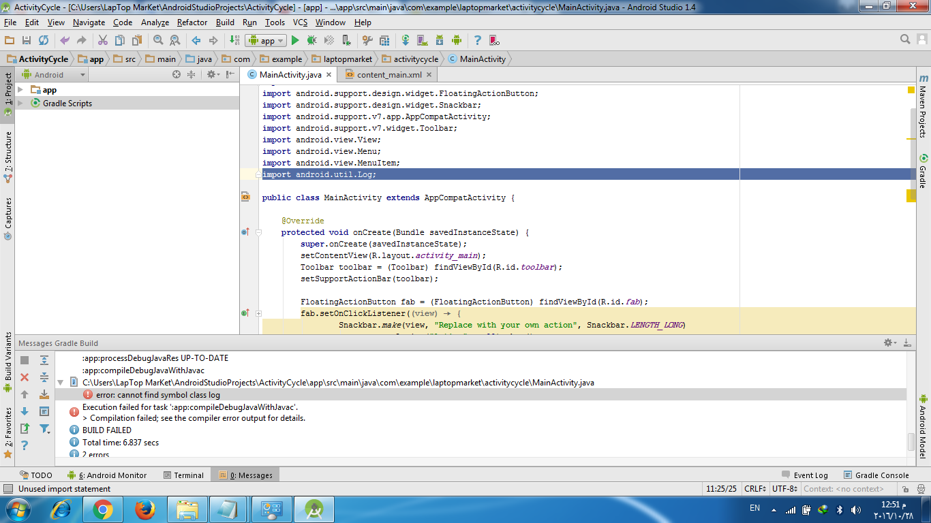This screenshot has height=523, width=931.
Task: Click the Search Everywhere magnifier icon
Action: [905, 40]
